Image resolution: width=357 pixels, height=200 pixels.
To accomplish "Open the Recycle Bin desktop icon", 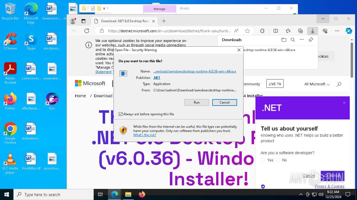I will coord(10,12).
